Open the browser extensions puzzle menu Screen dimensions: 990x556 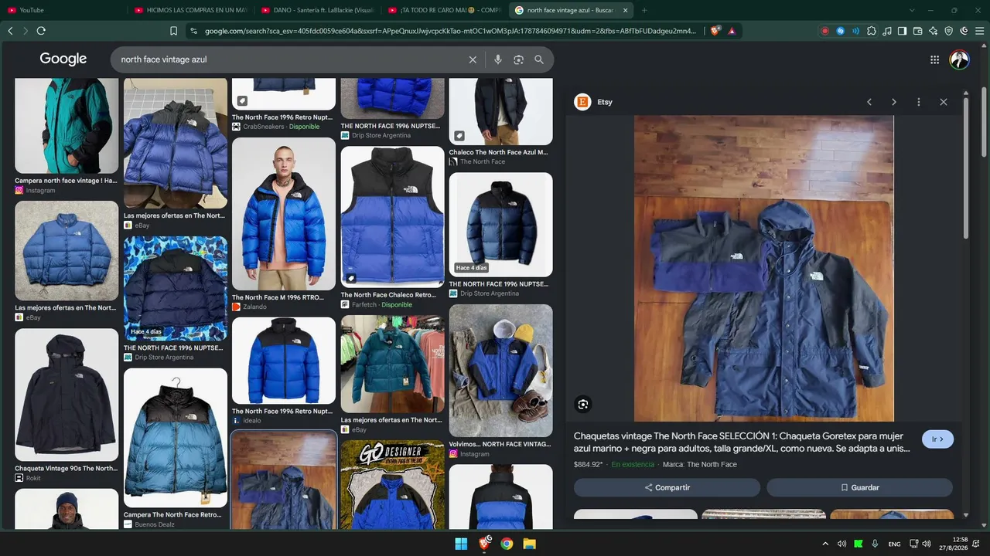click(872, 31)
